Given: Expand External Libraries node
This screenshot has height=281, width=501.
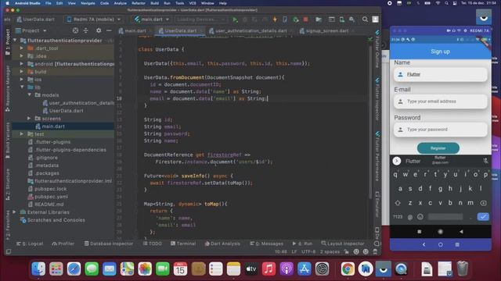Looking at the screenshot, I should [x=14, y=212].
